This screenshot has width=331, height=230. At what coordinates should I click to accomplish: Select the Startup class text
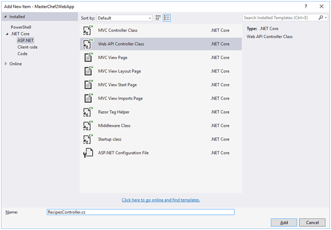(x=110, y=139)
